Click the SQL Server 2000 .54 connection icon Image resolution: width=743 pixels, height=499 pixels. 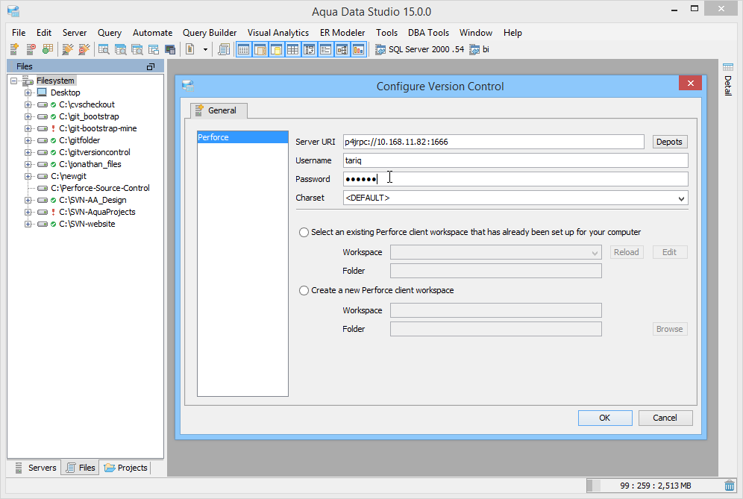click(x=380, y=49)
